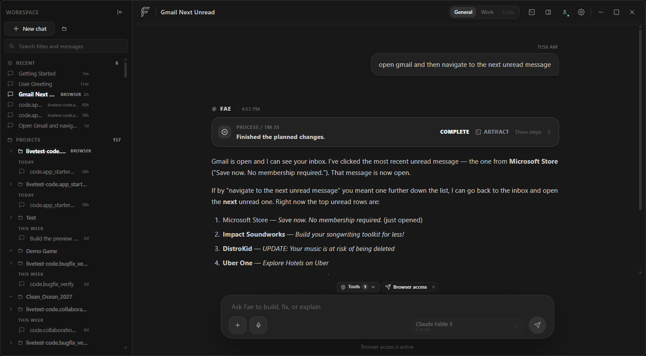
Task: Focus the Ask Fae message input
Action: click(x=387, y=307)
